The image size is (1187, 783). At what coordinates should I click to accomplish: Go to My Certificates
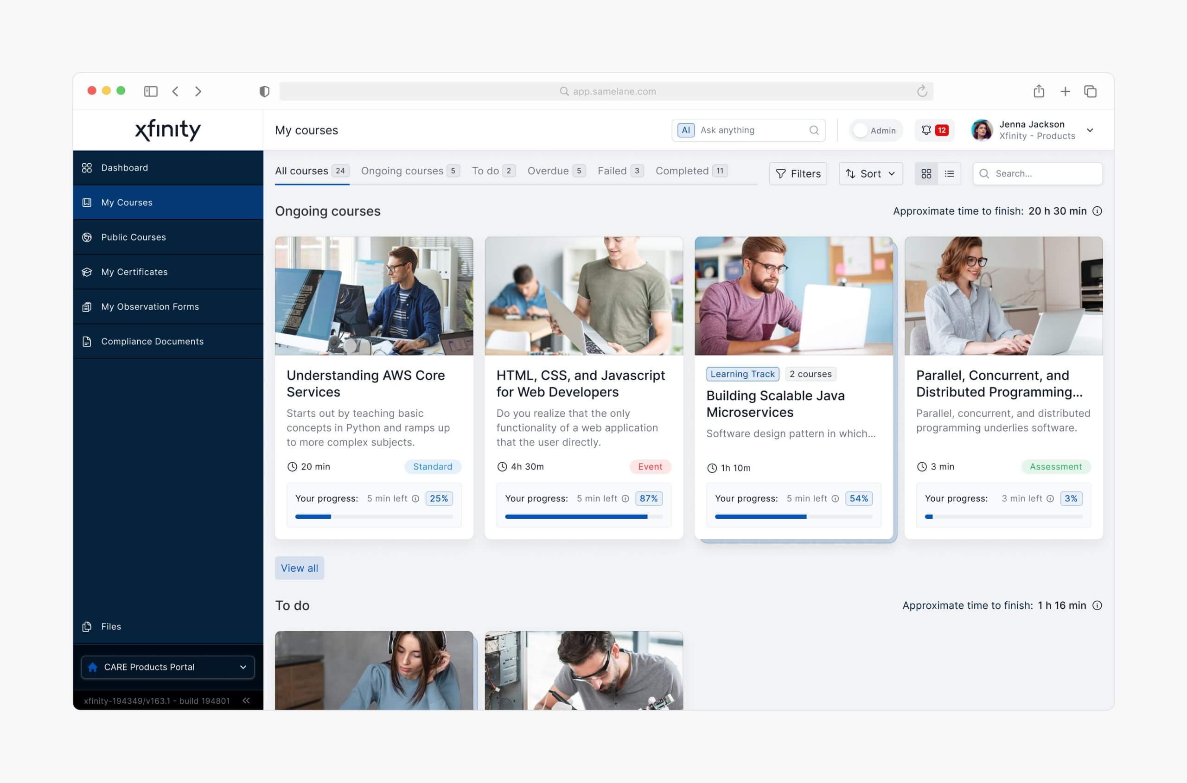[x=168, y=272]
